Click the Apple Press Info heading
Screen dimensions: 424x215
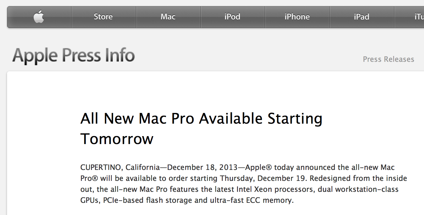74,56
